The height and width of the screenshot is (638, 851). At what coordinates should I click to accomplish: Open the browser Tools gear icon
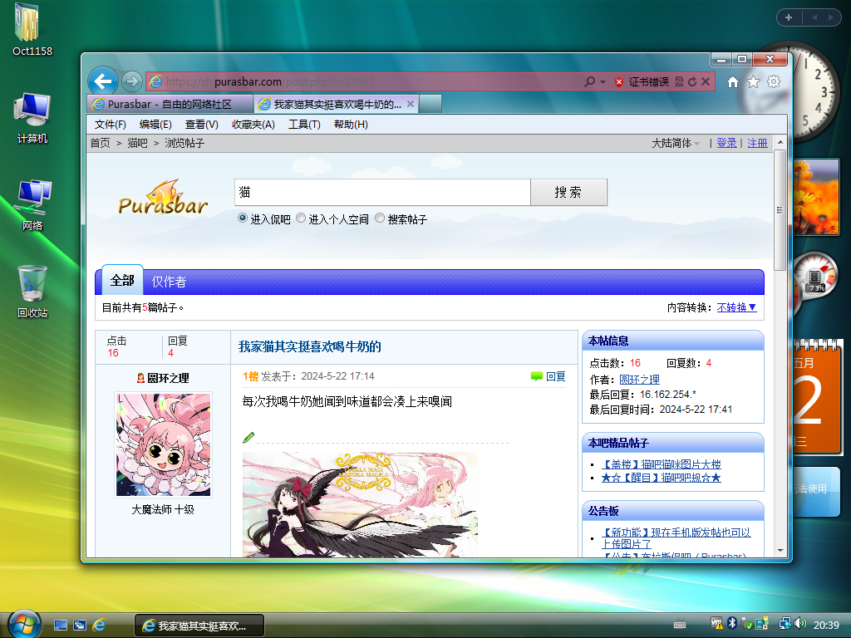pyautogui.click(x=774, y=82)
